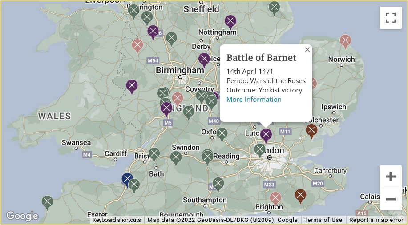Open More Information link for Barnet
The width and height of the screenshot is (408, 225).
(x=254, y=100)
